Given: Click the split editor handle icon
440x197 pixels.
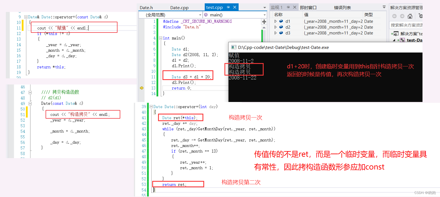Looking at the screenshot, I should pyautogui.click(x=264, y=21).
